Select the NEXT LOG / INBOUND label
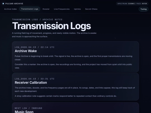Viewport: 151px width, 113px height. pyautogui.click(x=29, y=108)
